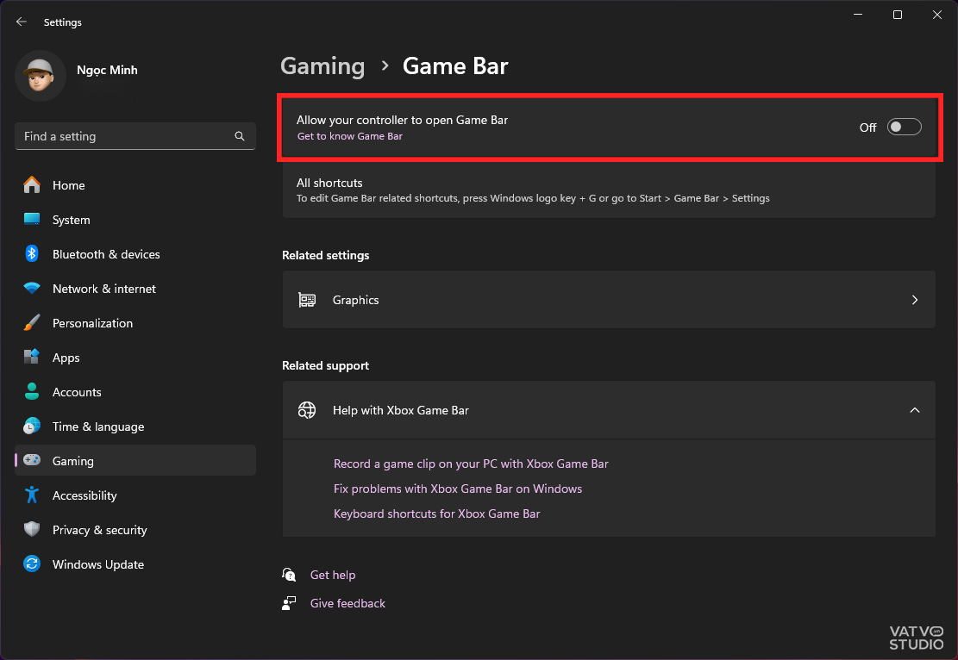Screen dimensions: 958x660
Task: Select Accessibility settings label
Action: pos(85,495)
